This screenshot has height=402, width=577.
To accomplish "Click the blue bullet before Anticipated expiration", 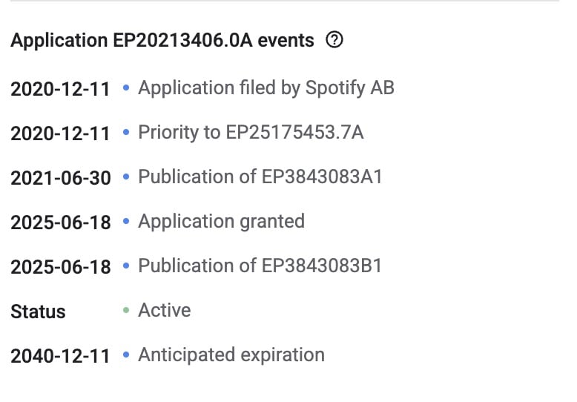I will (x=126, y=355).
